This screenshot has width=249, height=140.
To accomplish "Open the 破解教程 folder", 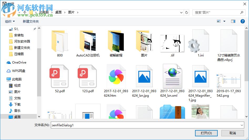I will point(116,43).
